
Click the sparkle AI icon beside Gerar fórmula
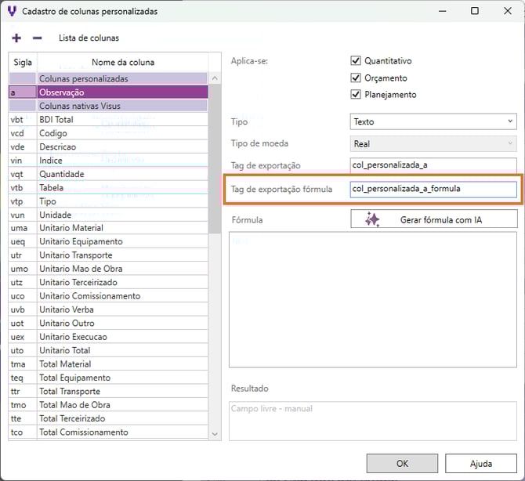[372, 220]
